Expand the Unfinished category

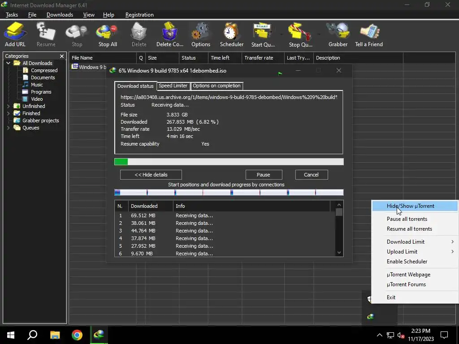[8, 106]
